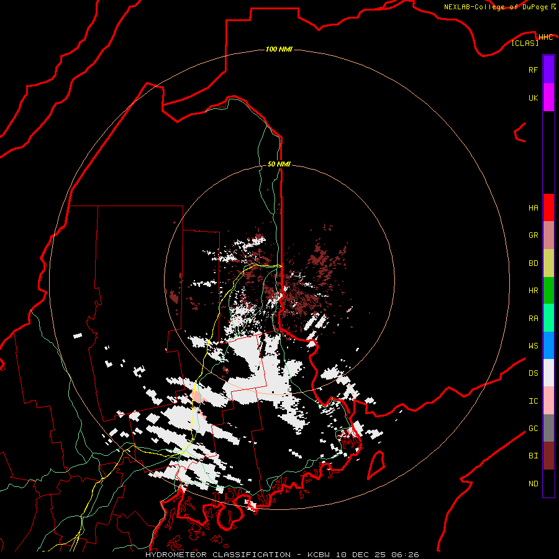The width and height of the screenshot is (559, 559).
Task: Click the NEXLAB-College of DuPage text
Action: pos(496,7)
